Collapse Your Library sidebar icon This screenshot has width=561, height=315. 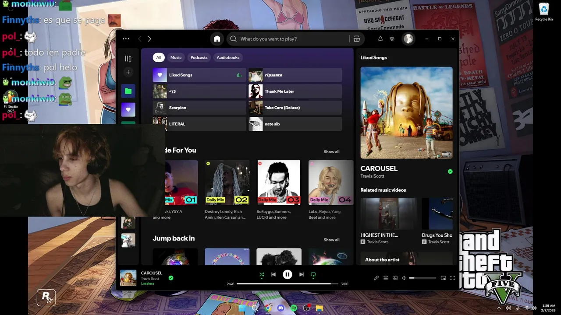[128, 59]
